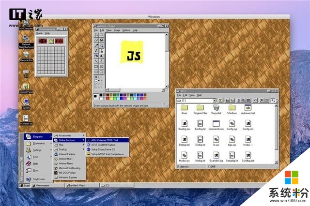The image size is (310, 206).
Task: Launch MS-DOS Prompt from Programs menu
Action: click(69, 173)
